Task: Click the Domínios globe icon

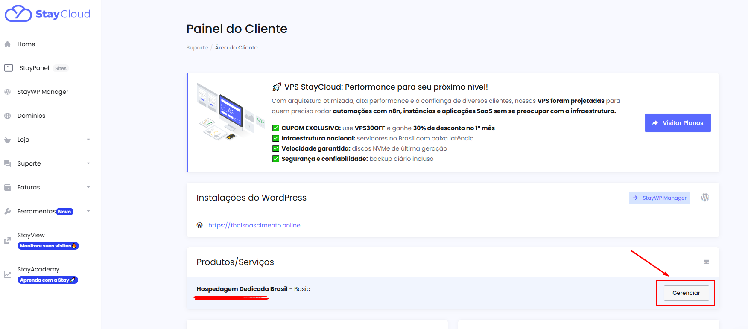Action: (7, 116)
